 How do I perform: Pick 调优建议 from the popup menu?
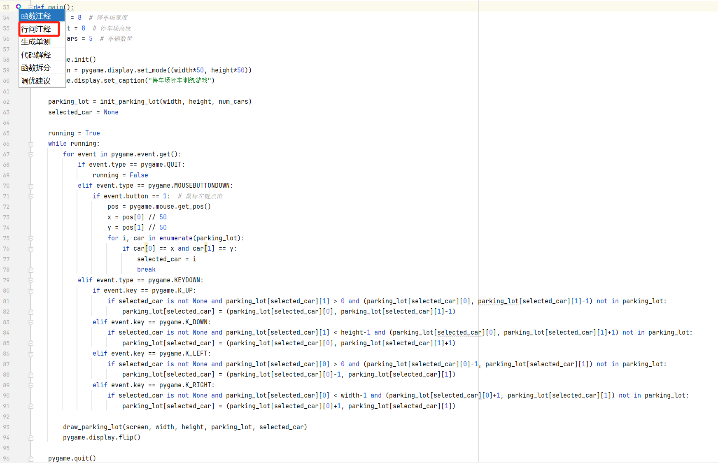42,81
